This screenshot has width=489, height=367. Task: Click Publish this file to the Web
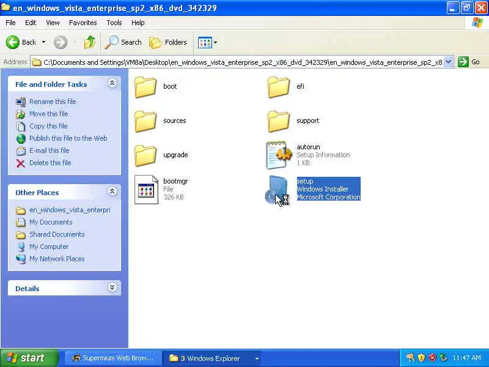[68, 138]
